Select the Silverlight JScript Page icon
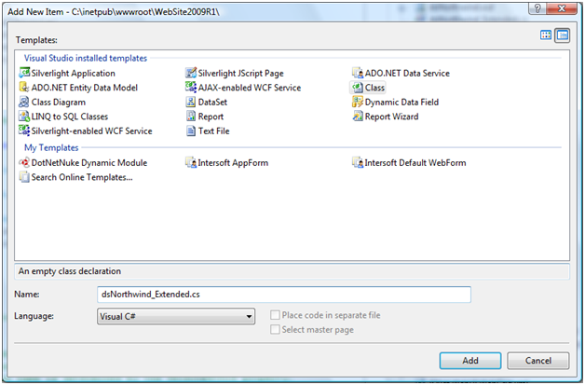 tap(191, 73)
